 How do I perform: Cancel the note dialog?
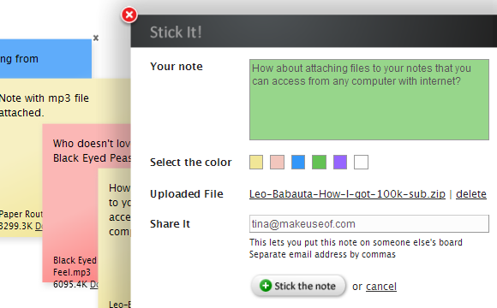click(381, 286)
